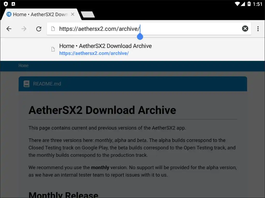Tap the Wi-Fi signal icon
This screenshot has height=198, width=265.
coord(237,4)
